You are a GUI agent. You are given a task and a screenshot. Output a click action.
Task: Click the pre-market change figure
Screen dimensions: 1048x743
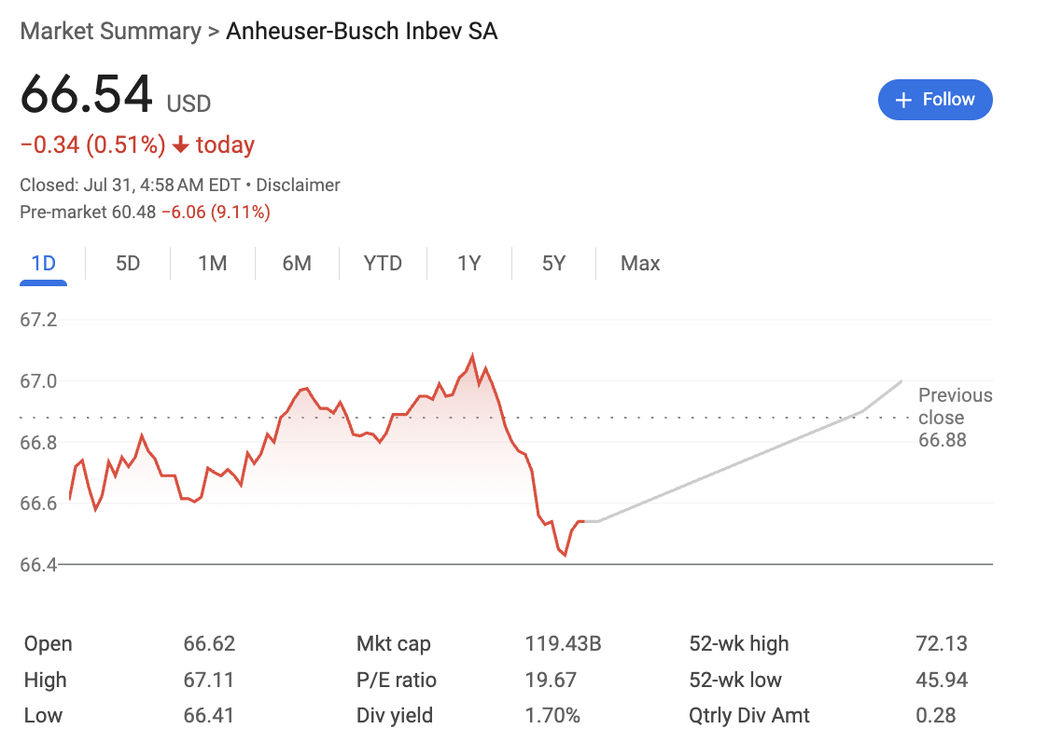(217, 212)
